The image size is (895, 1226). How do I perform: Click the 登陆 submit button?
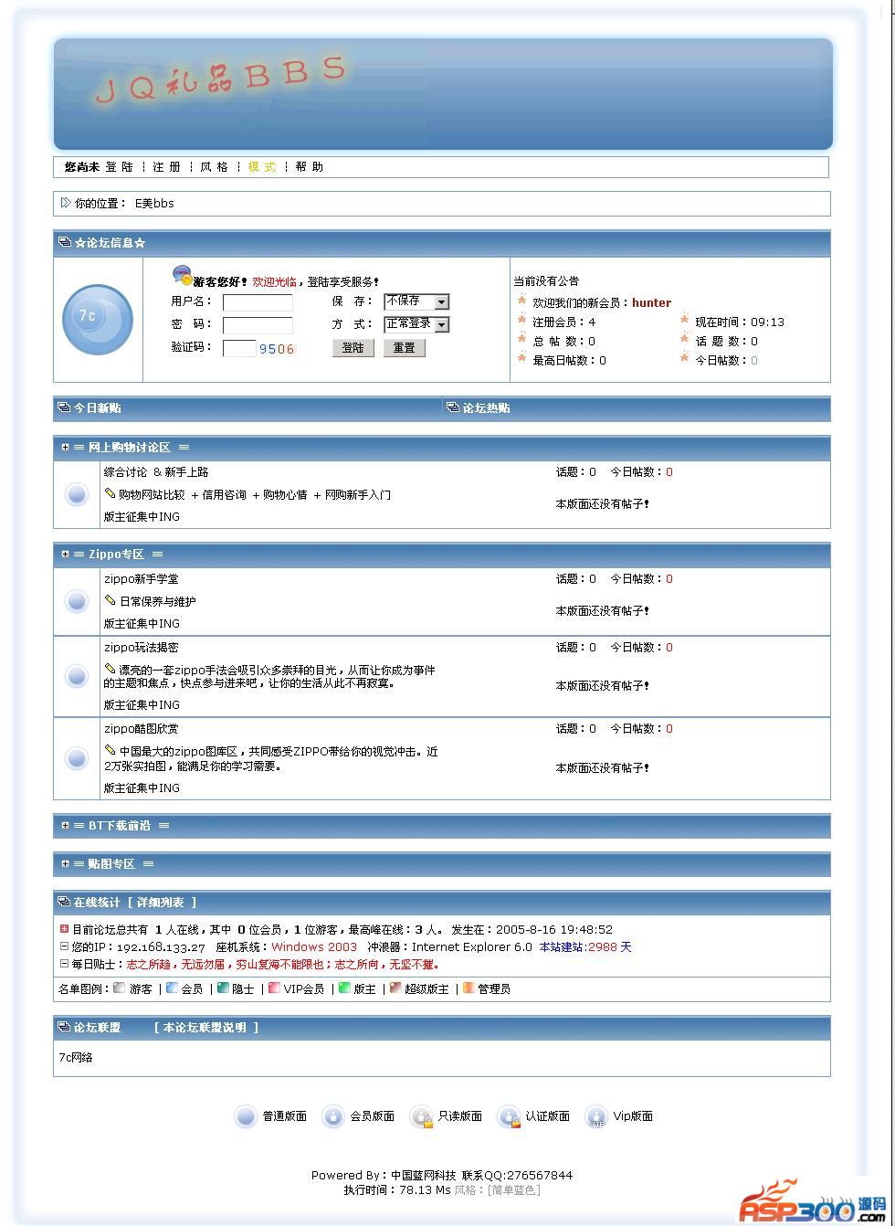[353, 348]
